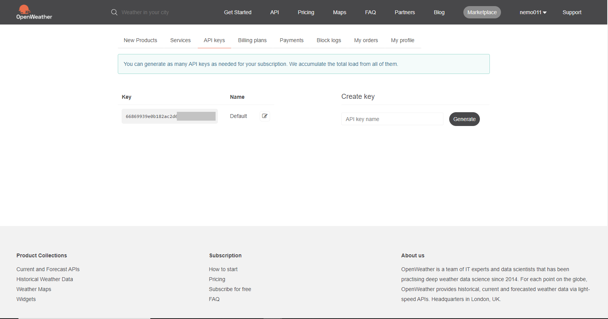Follow the Subscribe for free link
The width and height of the screenshot is (608, 319).
click(x=230, y=289)
